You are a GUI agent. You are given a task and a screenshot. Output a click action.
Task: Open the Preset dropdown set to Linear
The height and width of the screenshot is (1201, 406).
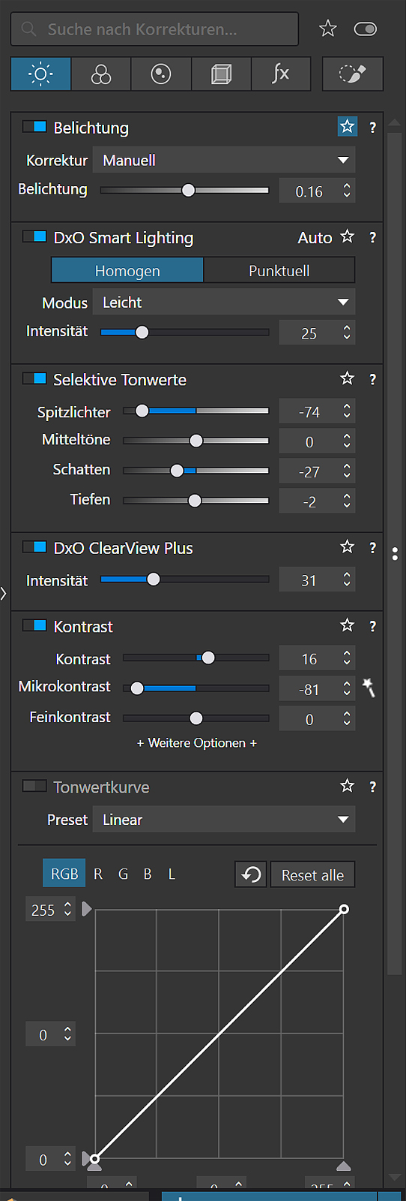point(224,820)
